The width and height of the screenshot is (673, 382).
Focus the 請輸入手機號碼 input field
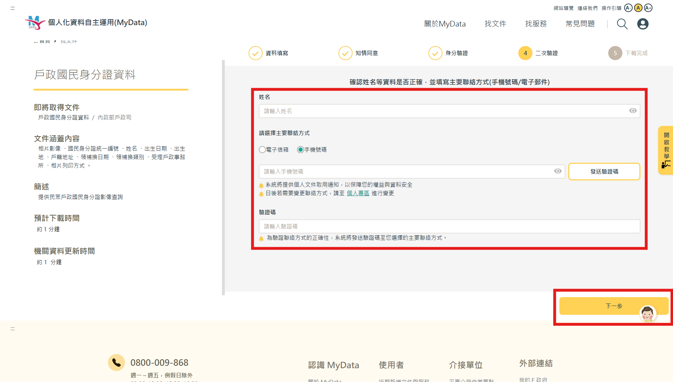click(412, 172)
